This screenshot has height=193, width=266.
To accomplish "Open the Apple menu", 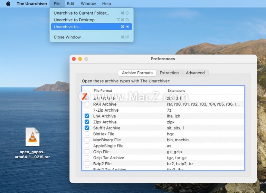I will [8, 4].
